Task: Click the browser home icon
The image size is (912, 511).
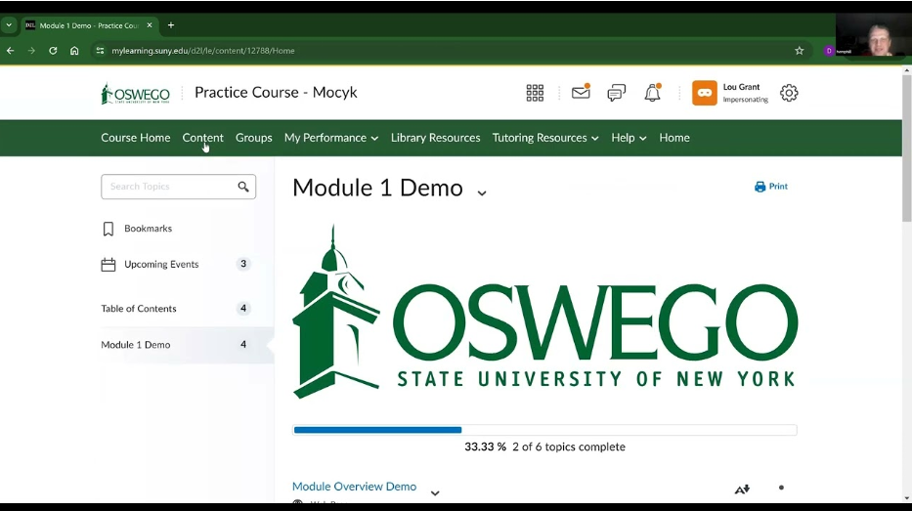Action: tap(74, 51)
